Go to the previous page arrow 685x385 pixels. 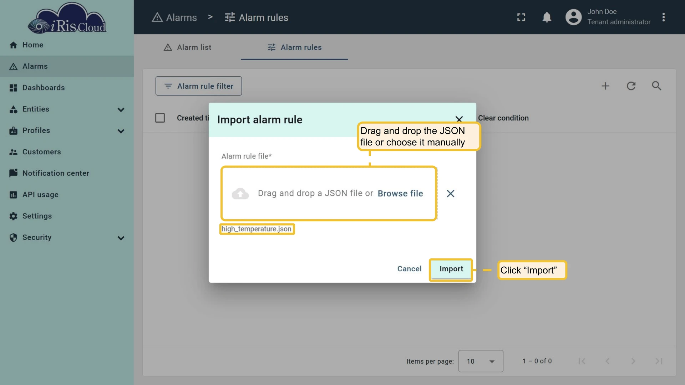click(x=608, y=361)
